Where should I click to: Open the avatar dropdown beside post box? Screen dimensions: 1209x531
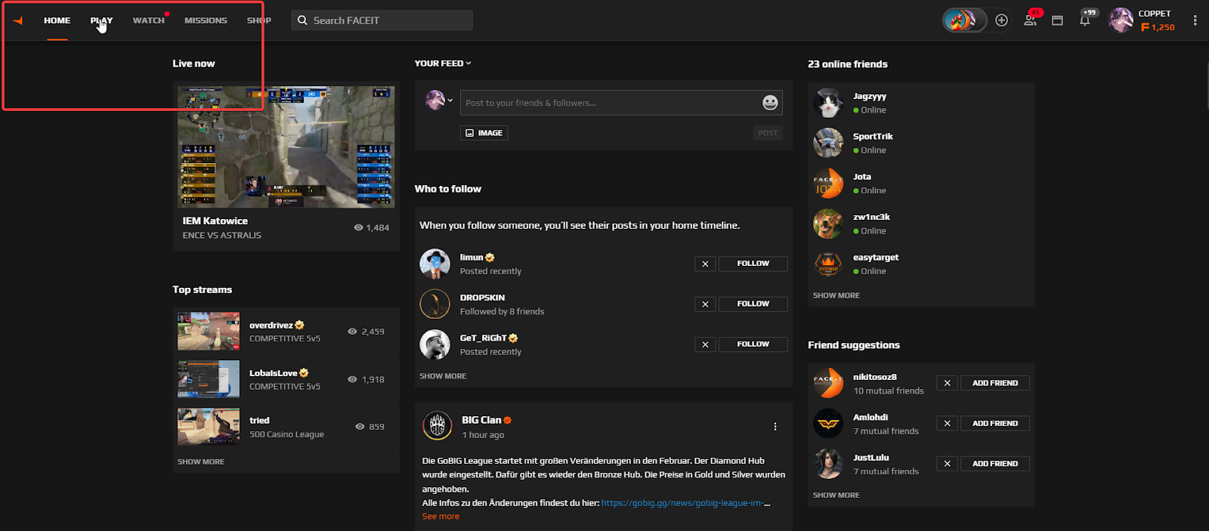439,100
